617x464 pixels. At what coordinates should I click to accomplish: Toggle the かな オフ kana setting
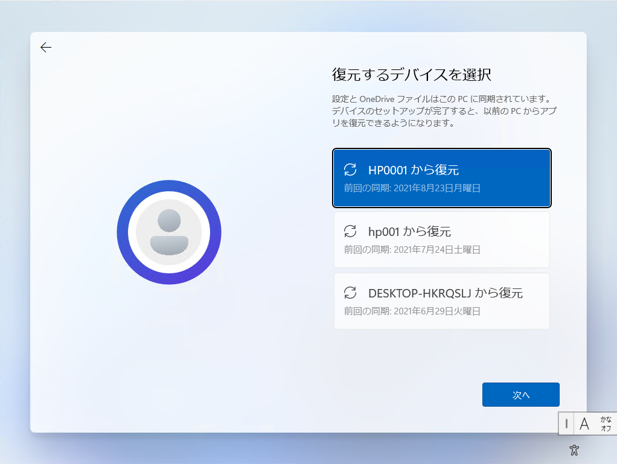(606, 424)
